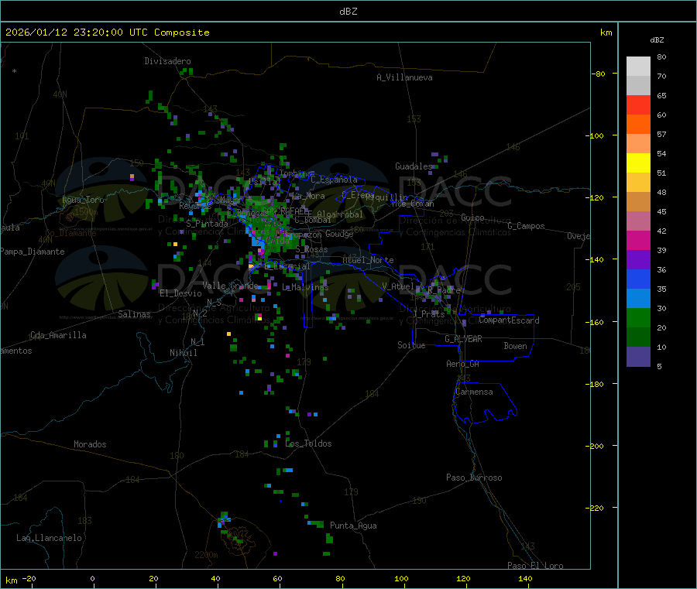Image resolution: width=697 pixels, height=589 pixels.
Task: Click the Carmensa map label
Action: pos(474,392)
